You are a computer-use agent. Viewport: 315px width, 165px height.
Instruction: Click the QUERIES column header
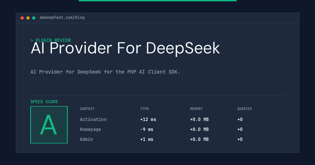245,109
